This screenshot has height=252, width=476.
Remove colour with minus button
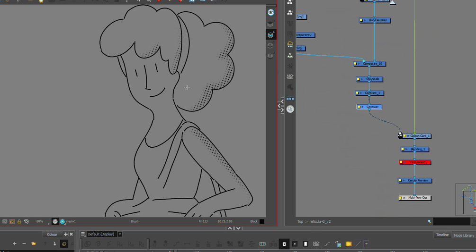(24, 244)
